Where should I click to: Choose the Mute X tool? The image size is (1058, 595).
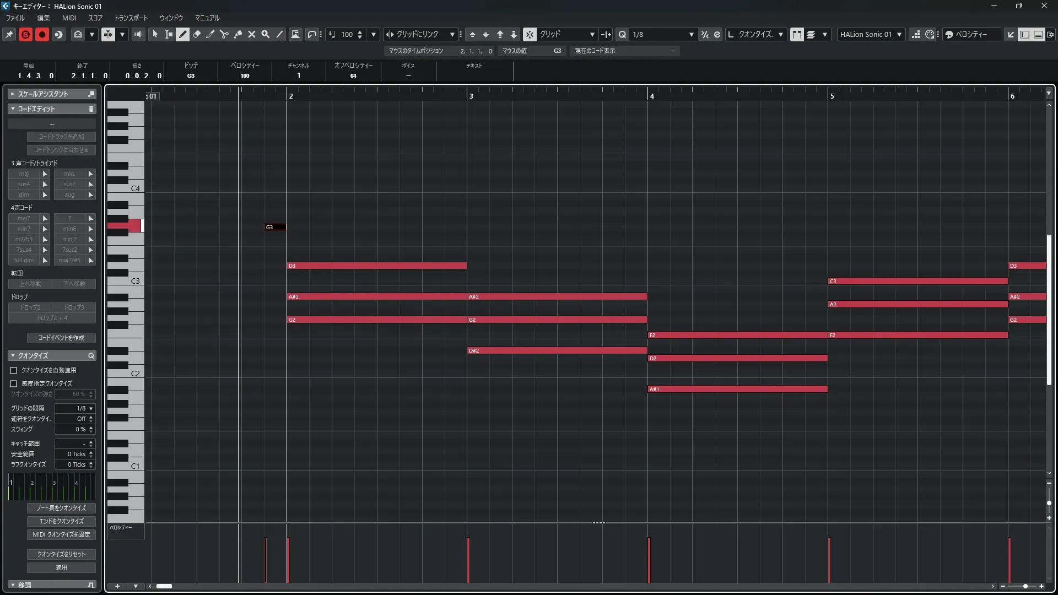pyautogui.click(x=252, y=34)
